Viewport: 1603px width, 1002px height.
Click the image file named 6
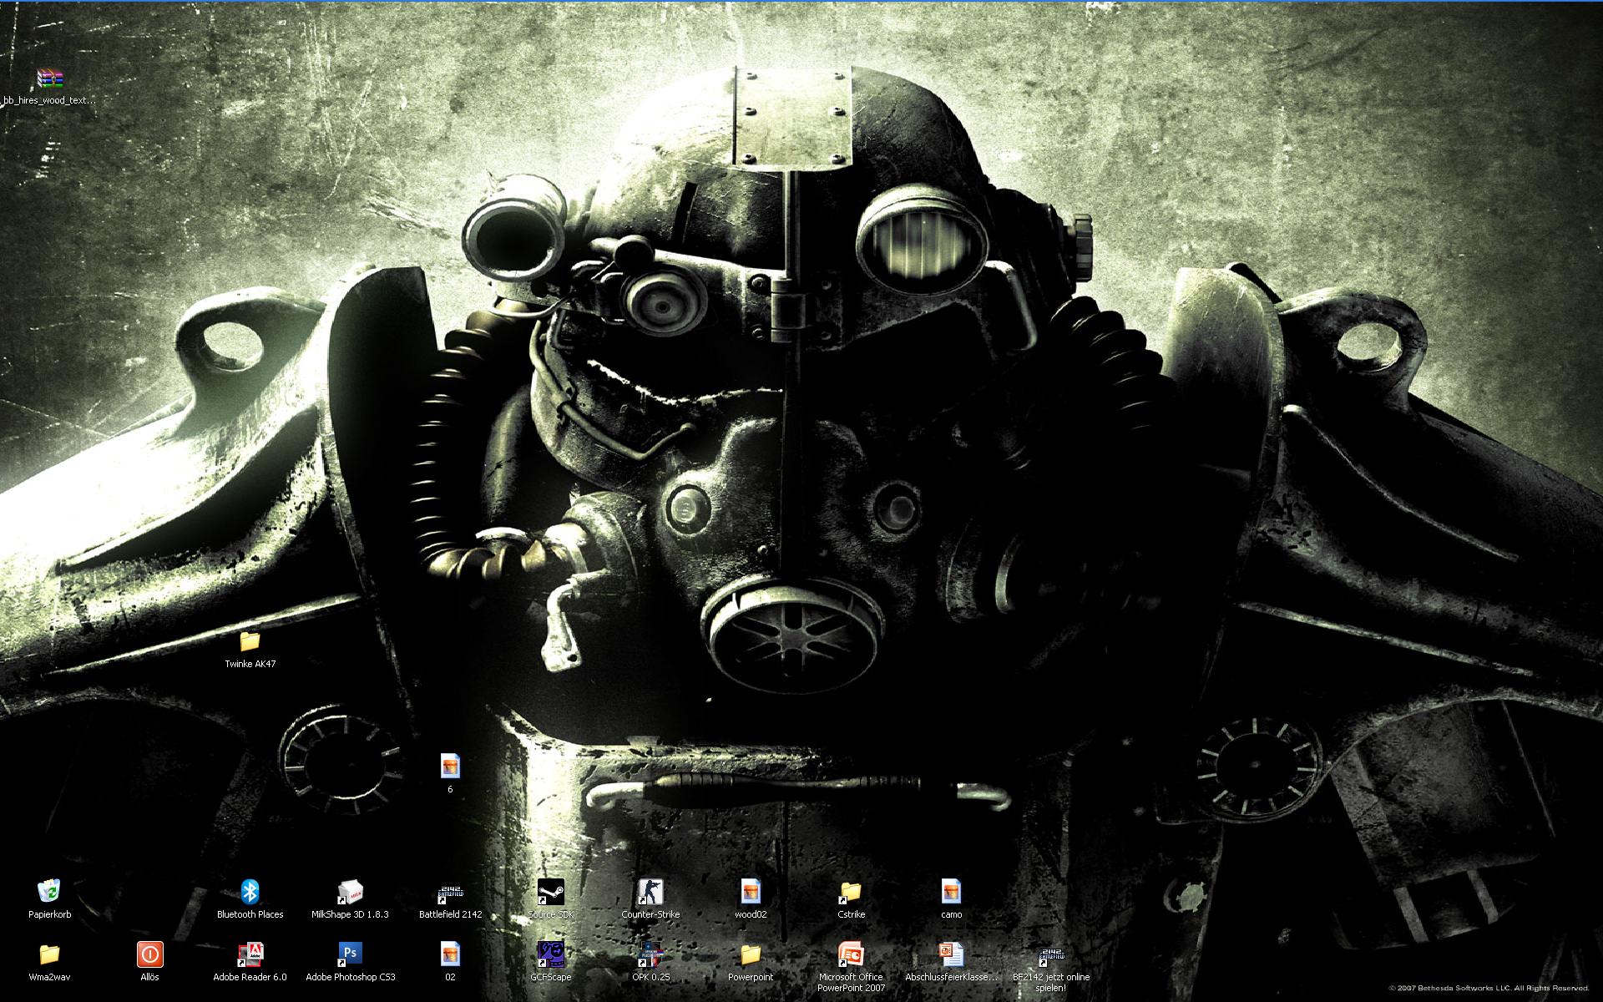[x=450, y=767]
